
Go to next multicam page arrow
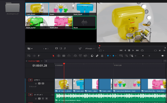click(48, 49)
